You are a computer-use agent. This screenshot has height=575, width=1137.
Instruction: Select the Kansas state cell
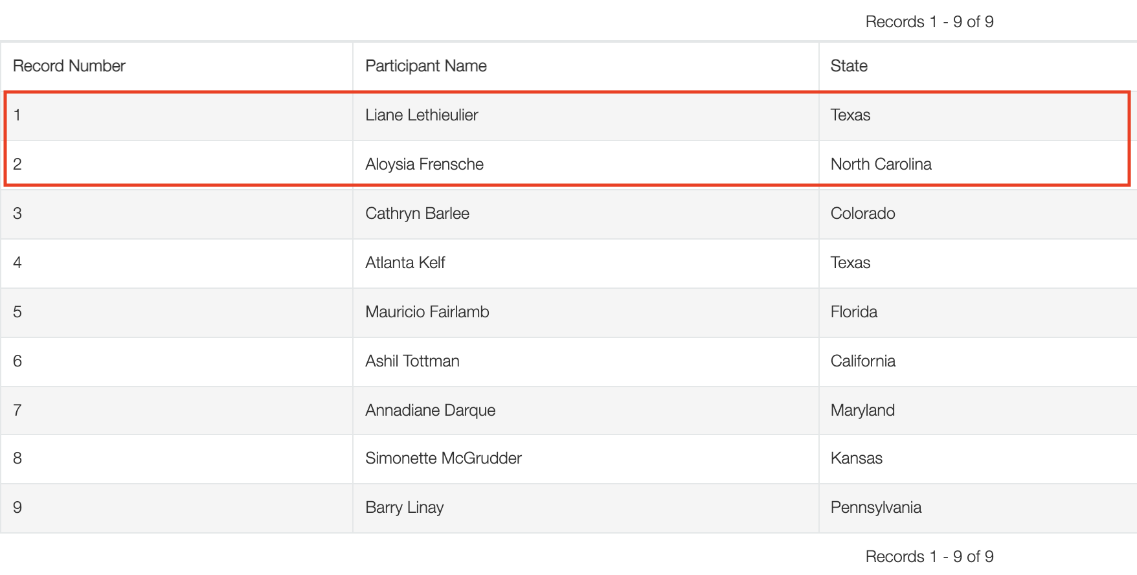click(856, 458)
